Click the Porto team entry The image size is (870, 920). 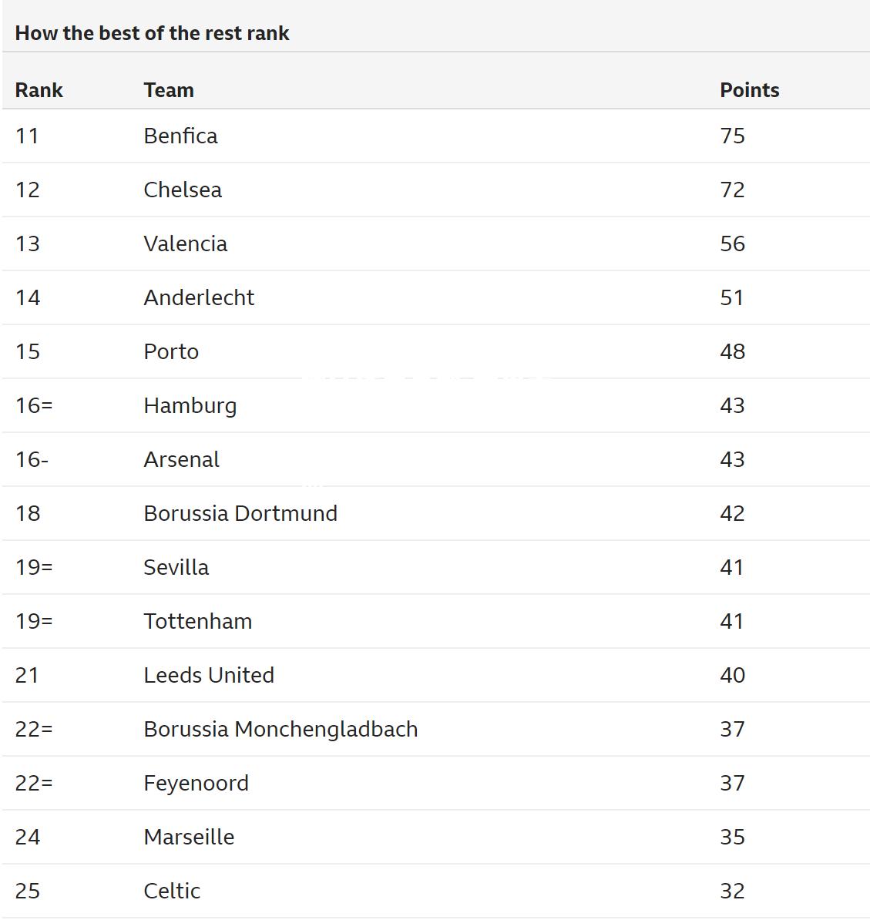click(171, 351)
